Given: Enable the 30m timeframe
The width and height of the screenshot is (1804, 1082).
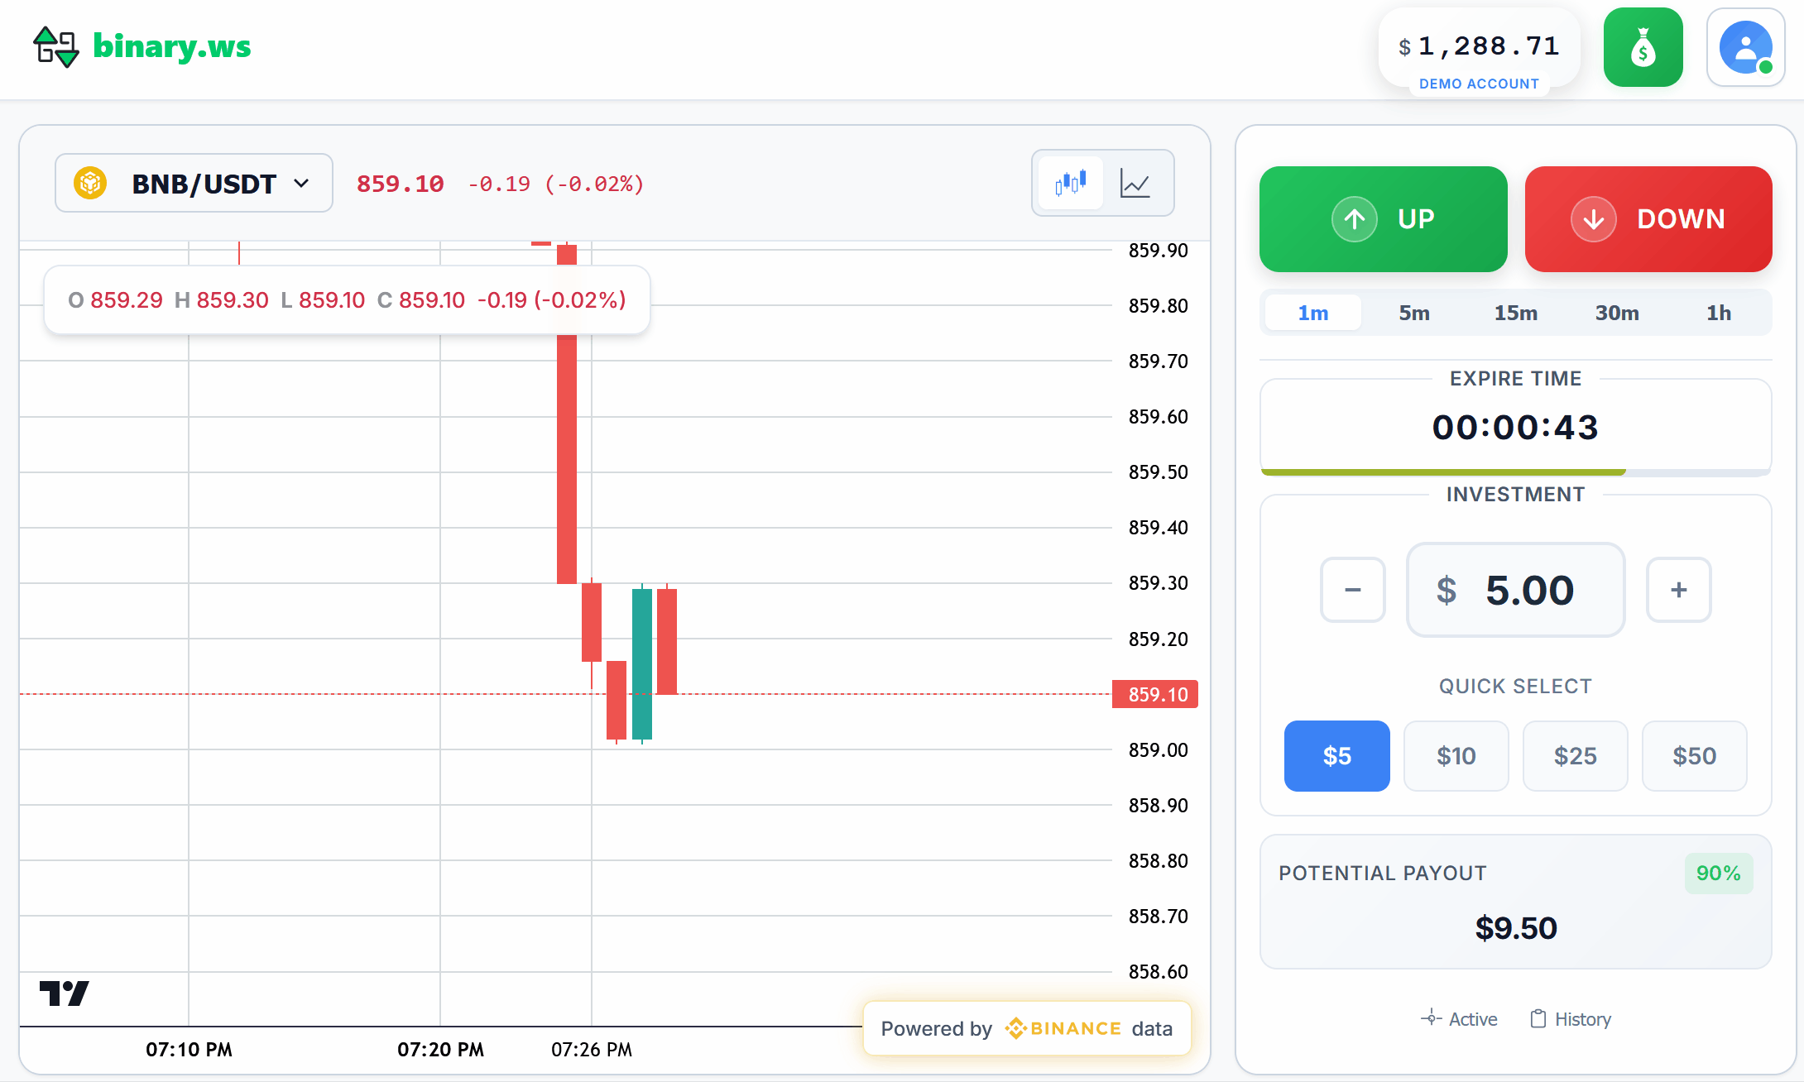Looking at the screenshot, I should click(x=1617, y=313).
